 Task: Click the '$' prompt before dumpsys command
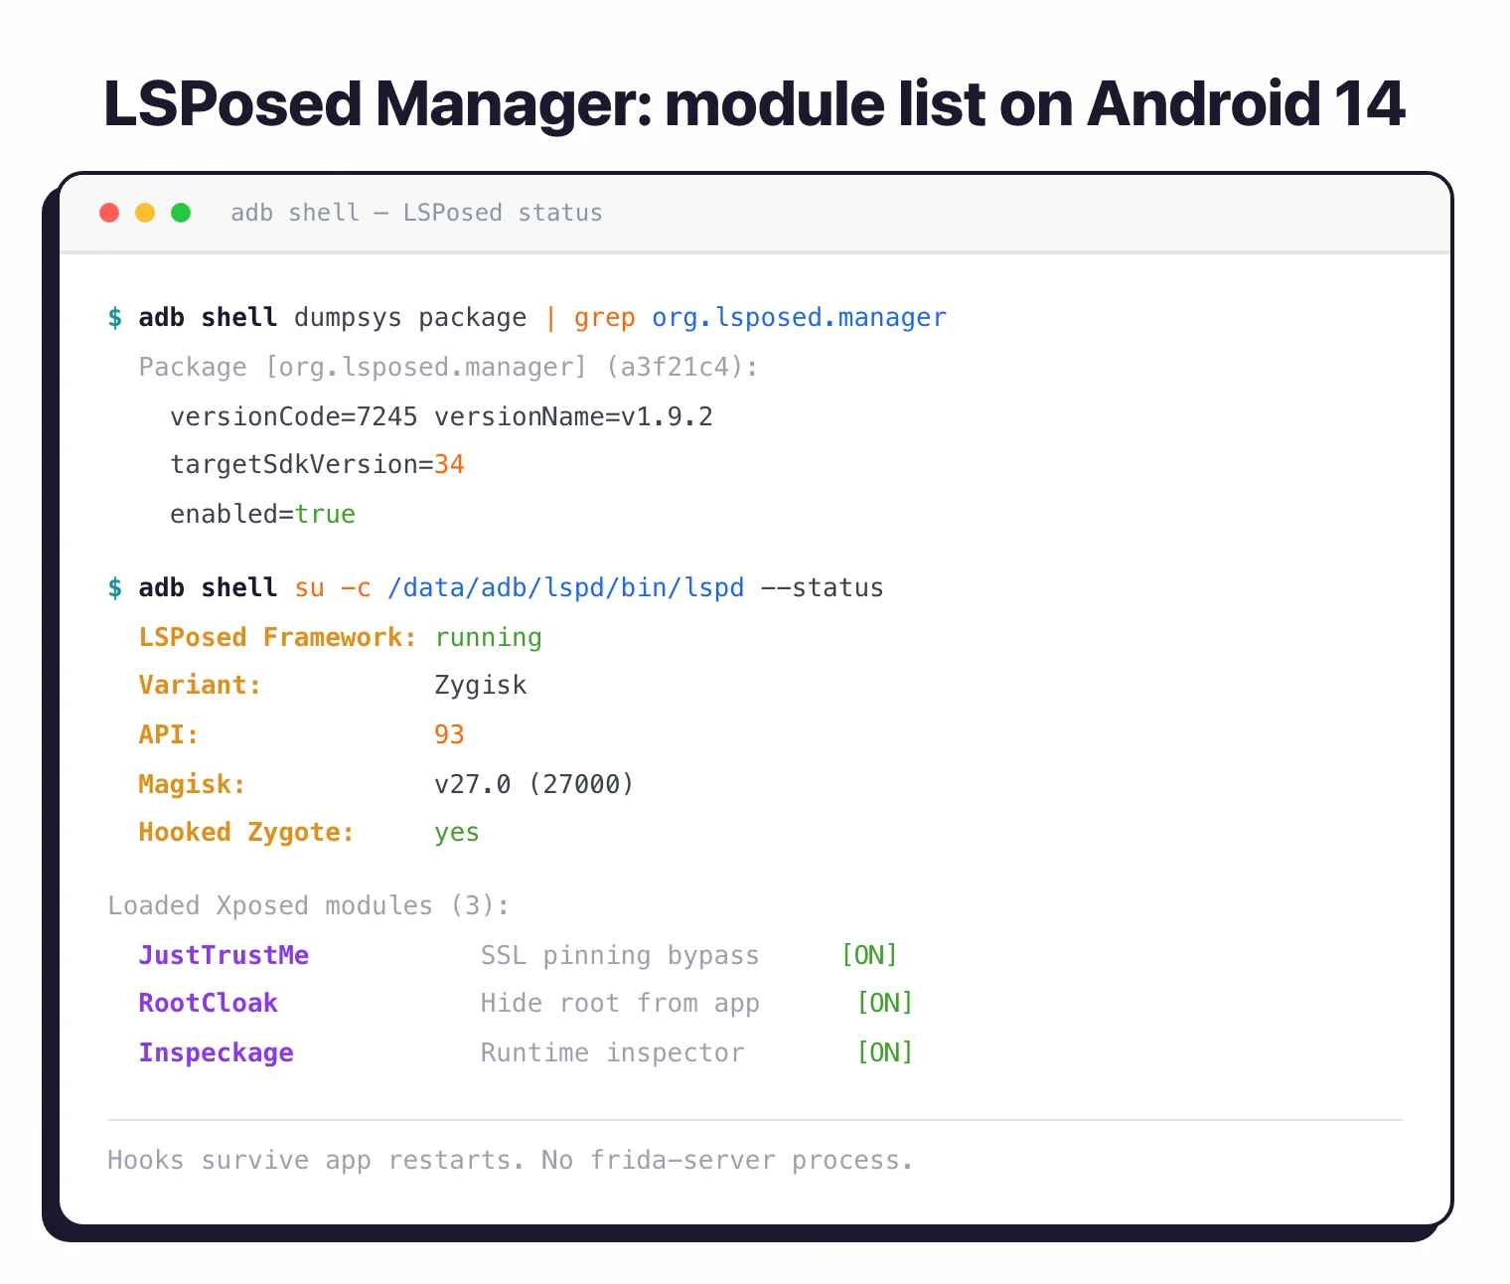115,318
